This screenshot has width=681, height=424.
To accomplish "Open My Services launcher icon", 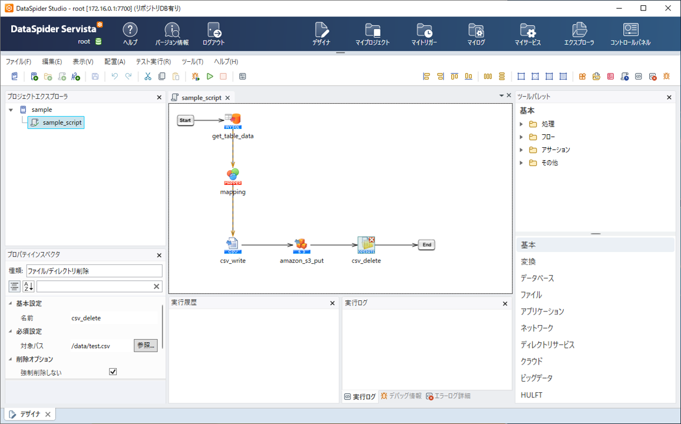I will tap(528, 34).
